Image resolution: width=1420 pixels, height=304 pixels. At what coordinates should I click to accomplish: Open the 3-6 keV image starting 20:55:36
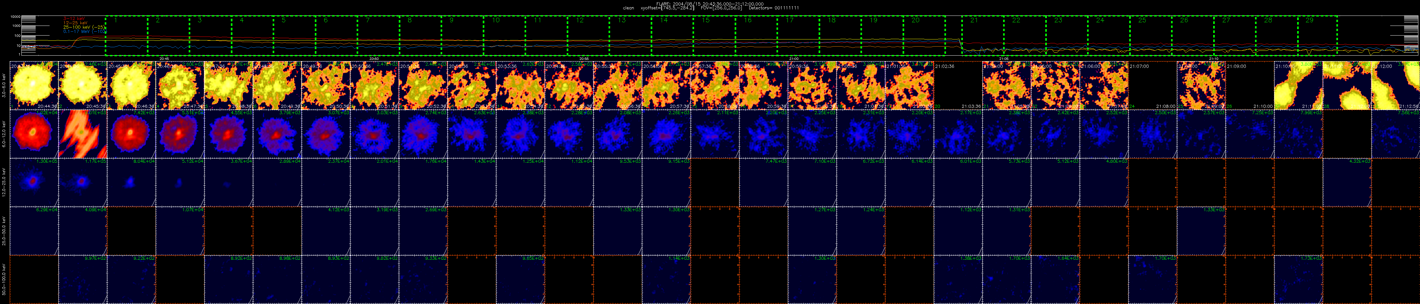pos(617,85)
